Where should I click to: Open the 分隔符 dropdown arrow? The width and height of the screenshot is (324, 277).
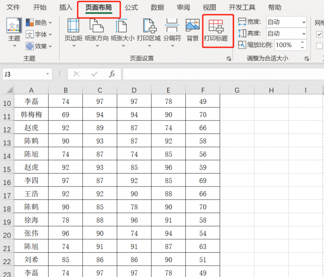point(172,46)
